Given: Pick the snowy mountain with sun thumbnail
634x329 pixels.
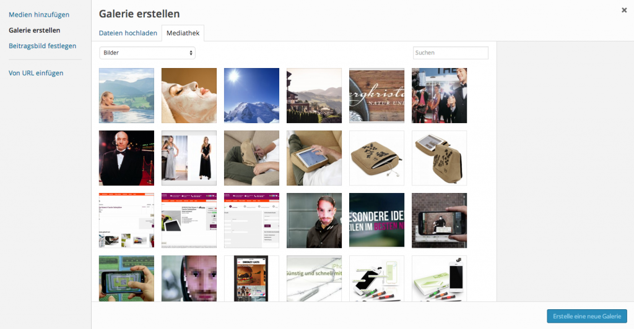Looking at the screenshot, I should click(251, 96).
